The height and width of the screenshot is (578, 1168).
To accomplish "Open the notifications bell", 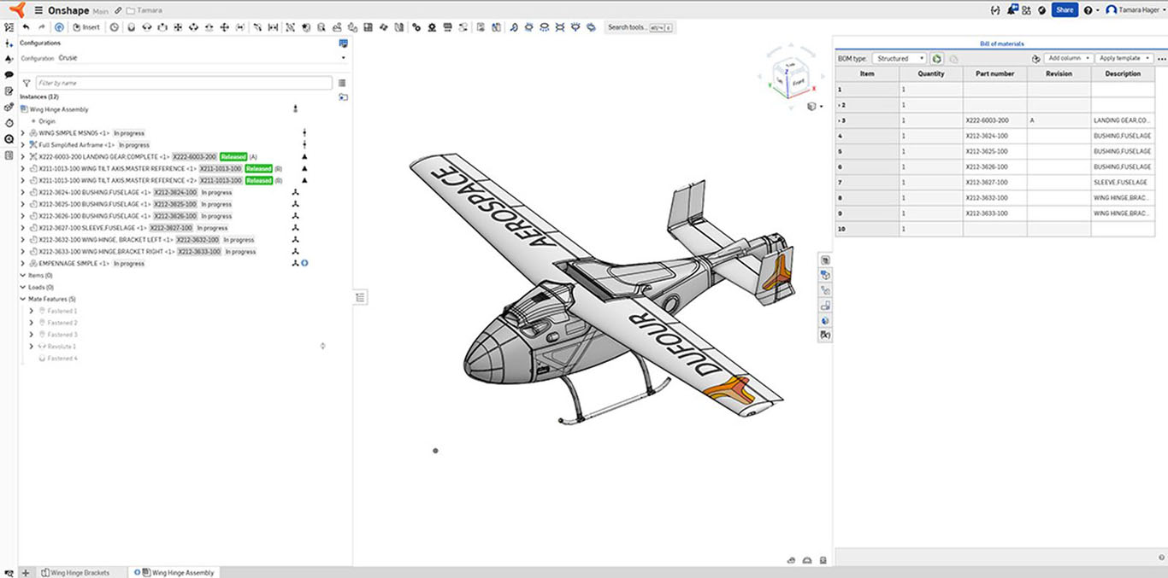I will coord(1011,9).
